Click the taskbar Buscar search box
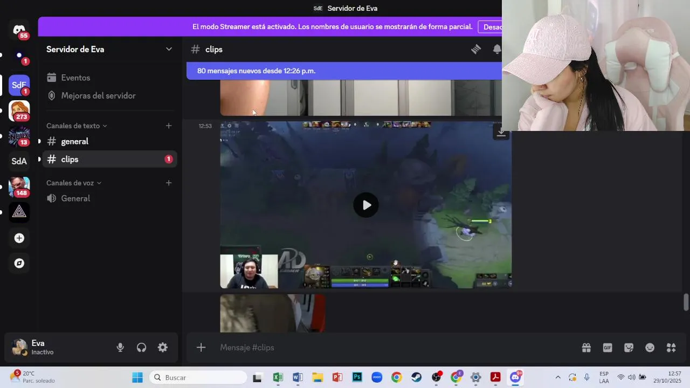Viewport: 690px width, 388px height. (198, 377)
